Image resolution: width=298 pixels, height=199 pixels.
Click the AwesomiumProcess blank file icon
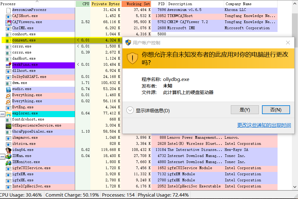(x=8, y=10)
